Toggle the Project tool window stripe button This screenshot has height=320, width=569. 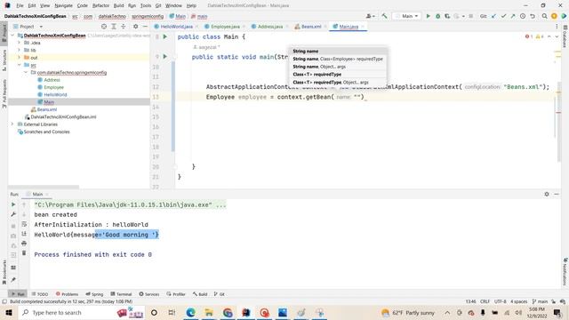point(4,33)
